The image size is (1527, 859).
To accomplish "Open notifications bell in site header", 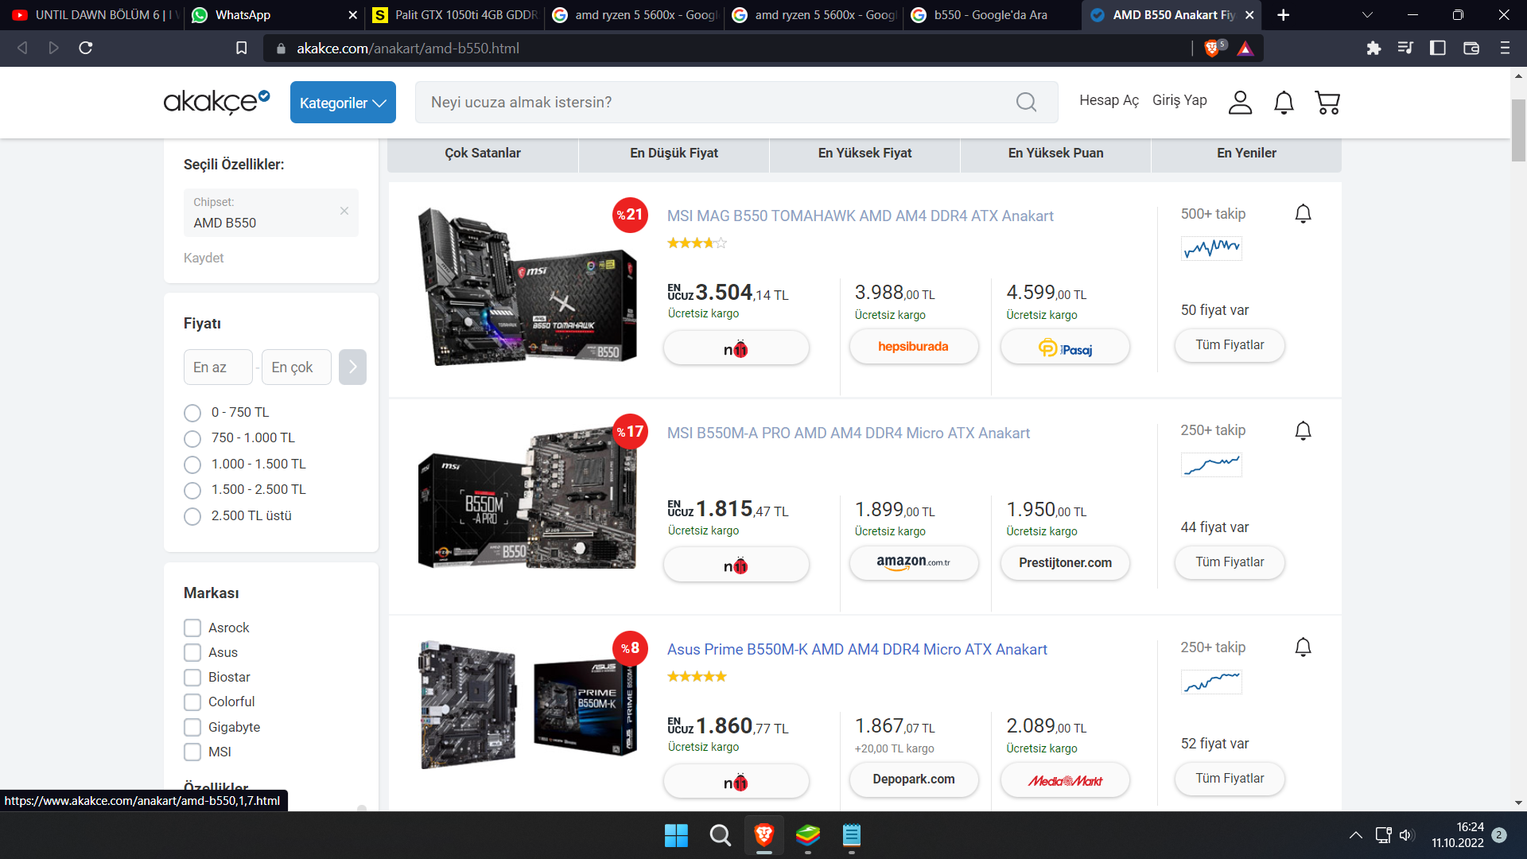I will pyautogui.click(x=1284, y=103).
